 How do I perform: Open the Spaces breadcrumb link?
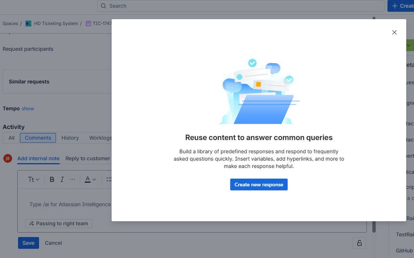click(x=10, y=23)
